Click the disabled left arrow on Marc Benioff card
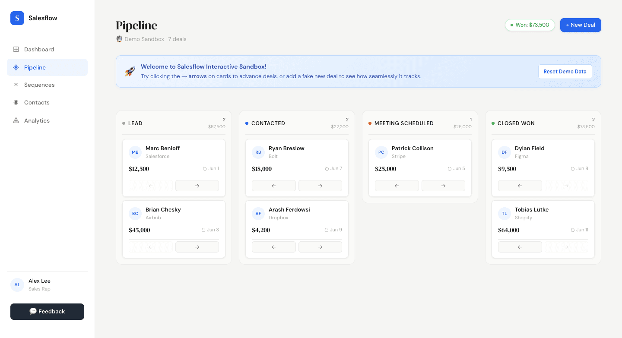Screen dimensions: 622x338 (x=151, y=186)
